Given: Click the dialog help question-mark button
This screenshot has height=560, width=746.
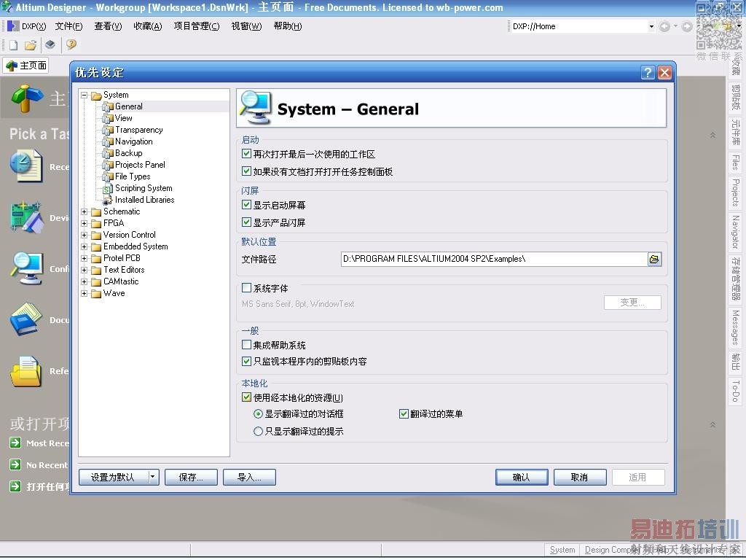Looking at the screenshot, I should (648, 72).
